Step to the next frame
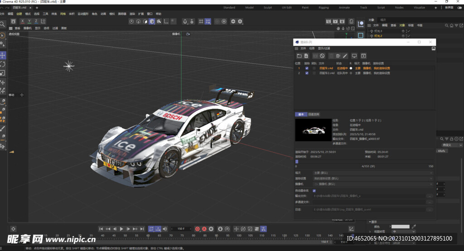Viewport: 464px width, 251px height. tap(128, 229)
